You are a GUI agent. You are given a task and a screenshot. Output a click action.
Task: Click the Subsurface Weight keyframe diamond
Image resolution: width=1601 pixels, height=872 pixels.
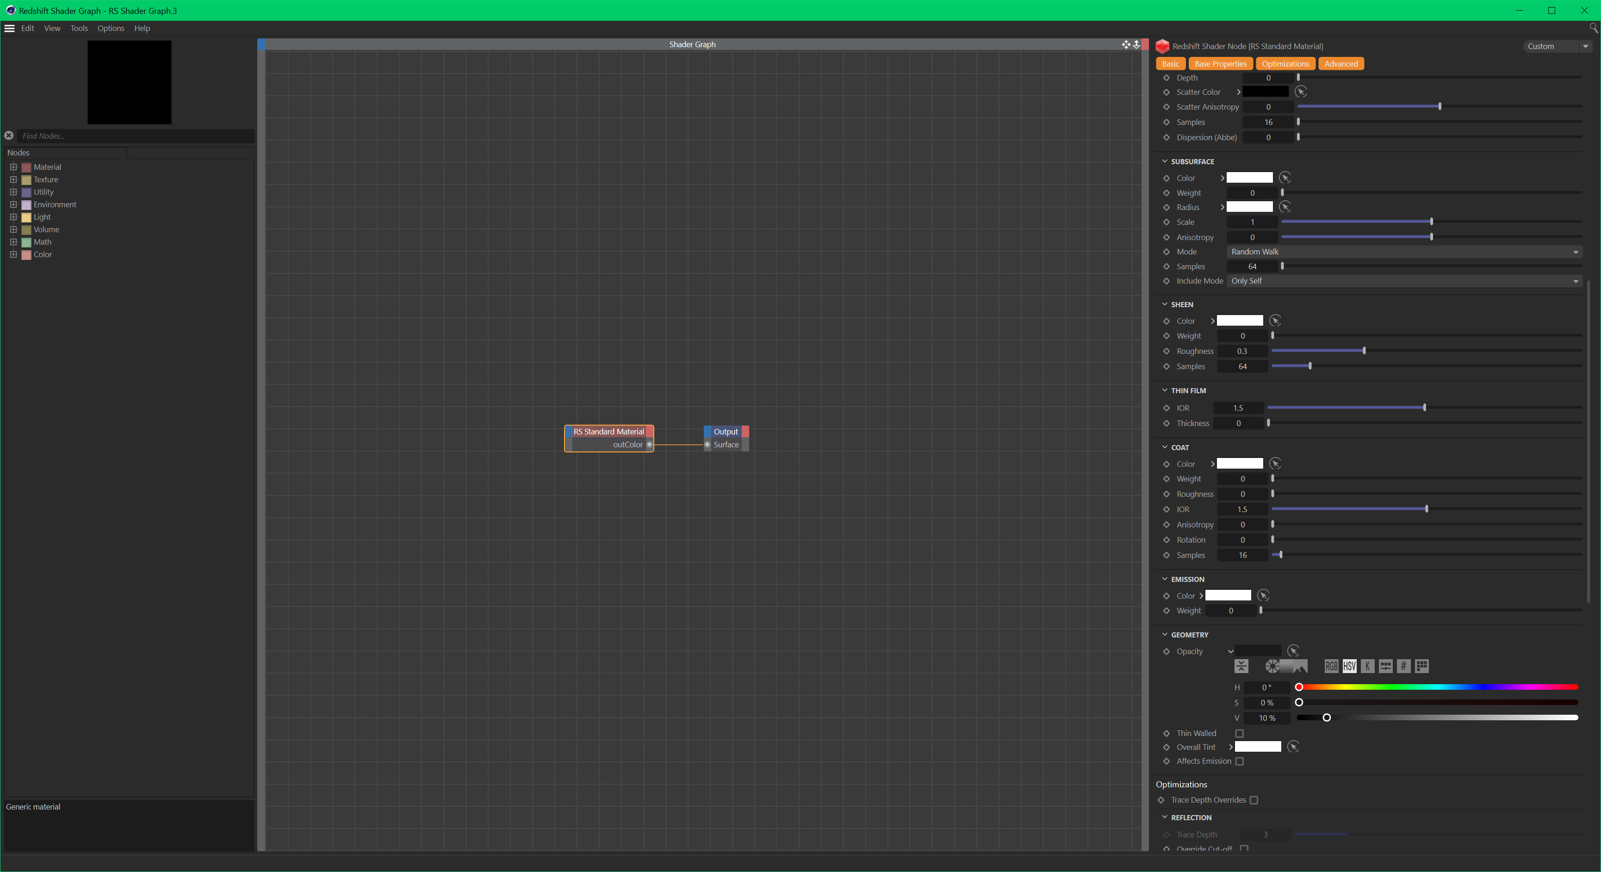point(1167,193)
